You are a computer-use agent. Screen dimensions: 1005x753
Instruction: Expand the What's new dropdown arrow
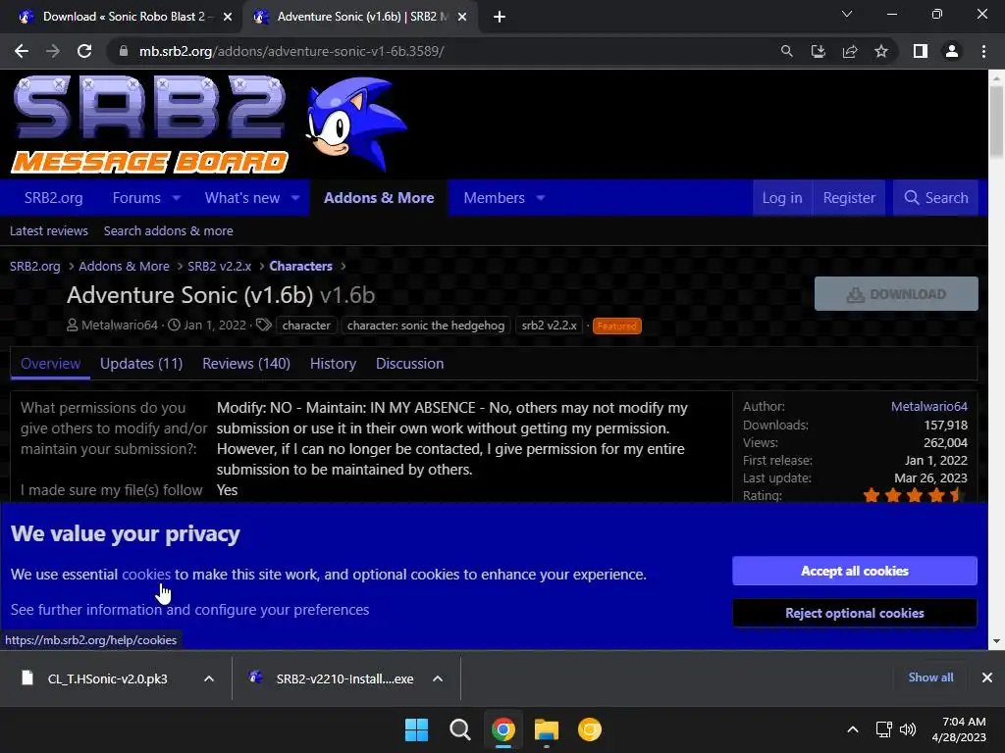295,198
